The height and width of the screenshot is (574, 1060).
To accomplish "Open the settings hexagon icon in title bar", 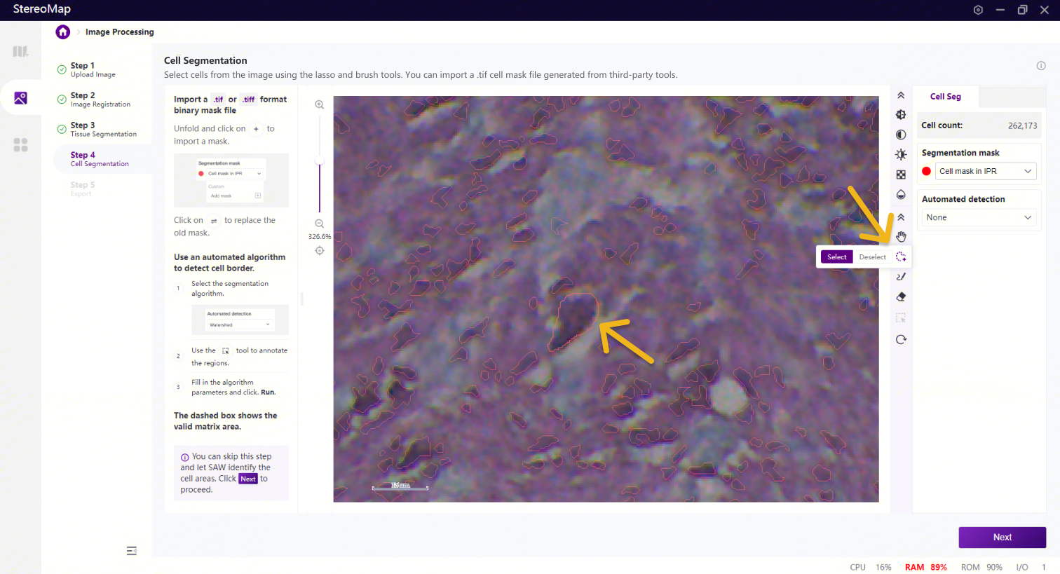I will (x=978, y=10).
